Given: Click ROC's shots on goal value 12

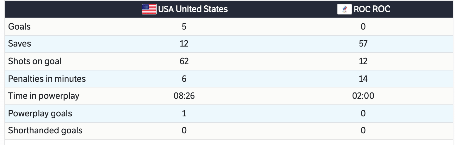Looking at the screenshot, I should [363, 61].
